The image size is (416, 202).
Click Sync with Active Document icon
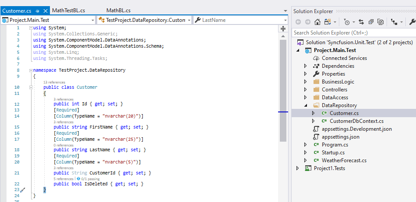[361, 21]
